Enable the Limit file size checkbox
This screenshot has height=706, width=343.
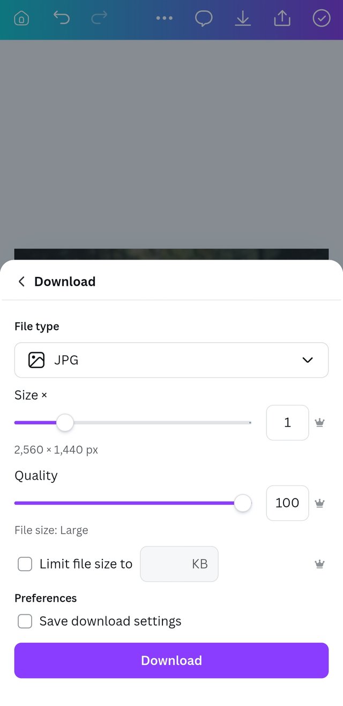point(25,564)
